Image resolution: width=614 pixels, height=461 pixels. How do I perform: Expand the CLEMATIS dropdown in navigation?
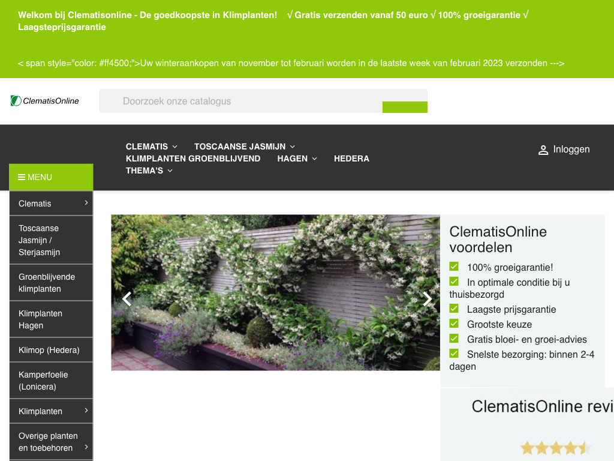pos(174,146)
